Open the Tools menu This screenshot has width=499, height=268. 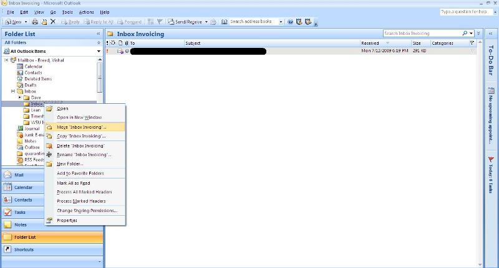click(x=67, y=12)
